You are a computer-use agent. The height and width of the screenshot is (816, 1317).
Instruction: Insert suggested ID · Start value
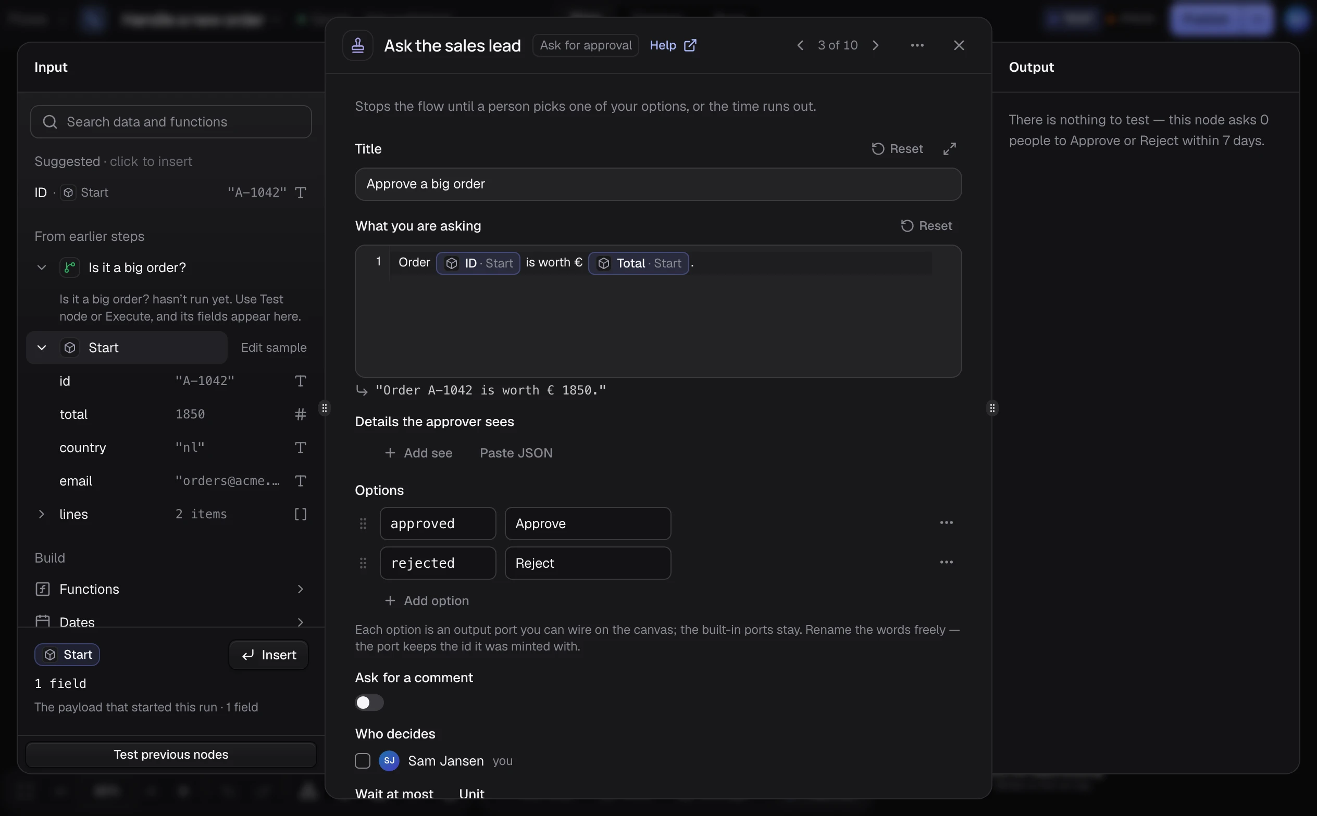click(171, 193)
